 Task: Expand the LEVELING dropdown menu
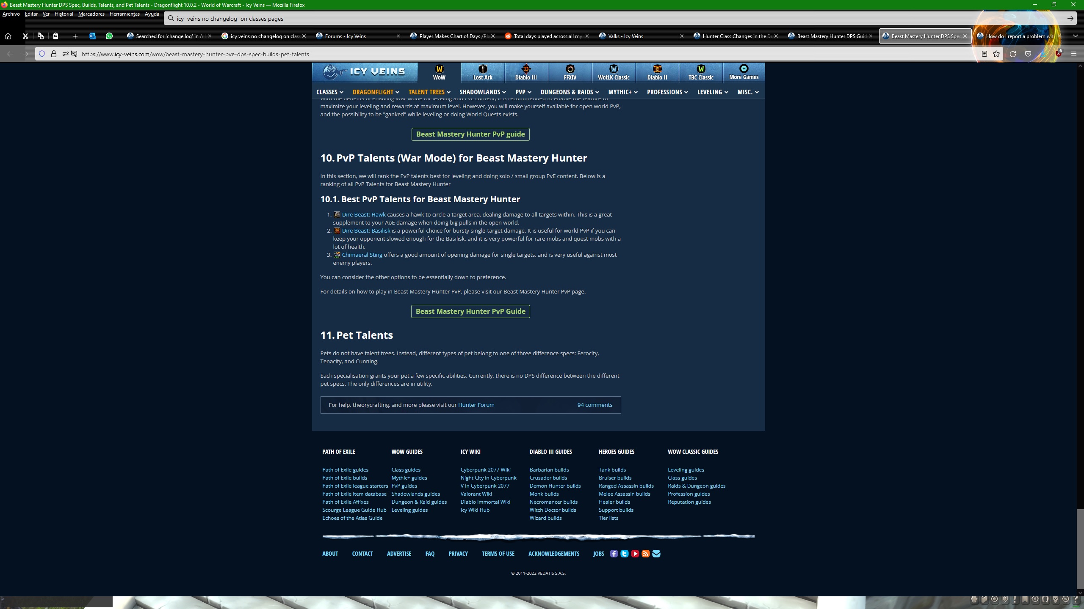tap(713, 92)
